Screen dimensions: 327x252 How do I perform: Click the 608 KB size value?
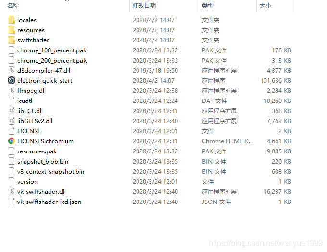coord(281,172)
